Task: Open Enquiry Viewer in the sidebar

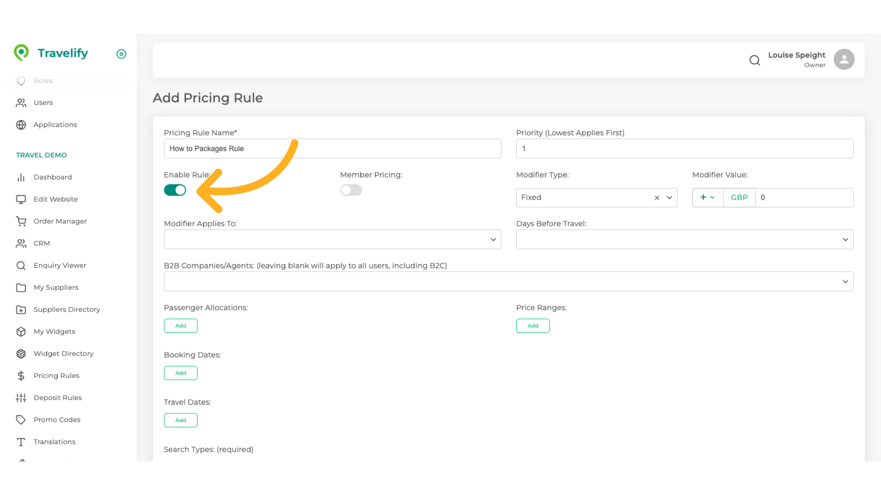Action: coord(60,265)
